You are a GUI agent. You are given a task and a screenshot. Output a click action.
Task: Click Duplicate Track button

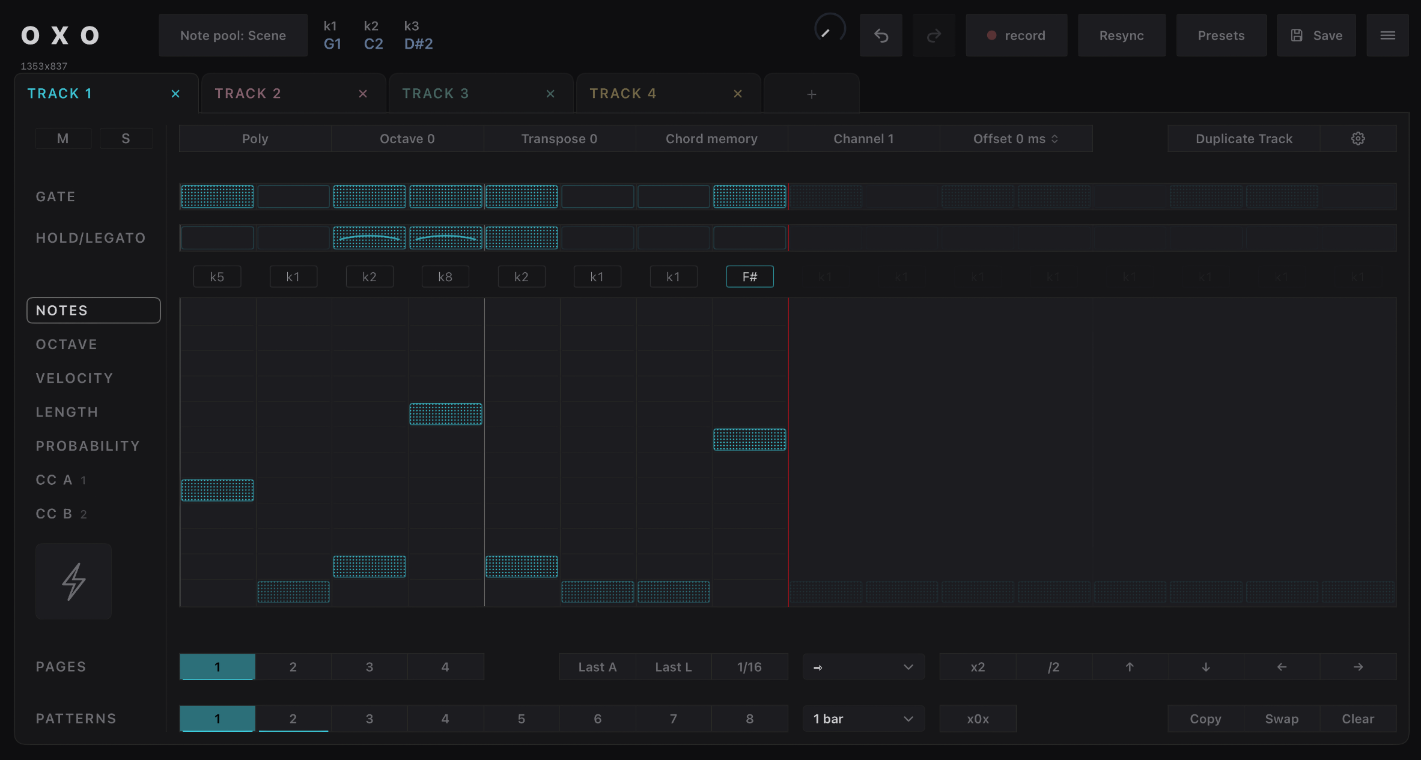coord(1244,139)
